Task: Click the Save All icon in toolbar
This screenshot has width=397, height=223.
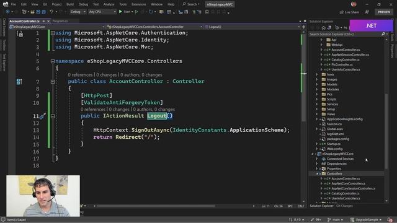Action: click(43, 12)
